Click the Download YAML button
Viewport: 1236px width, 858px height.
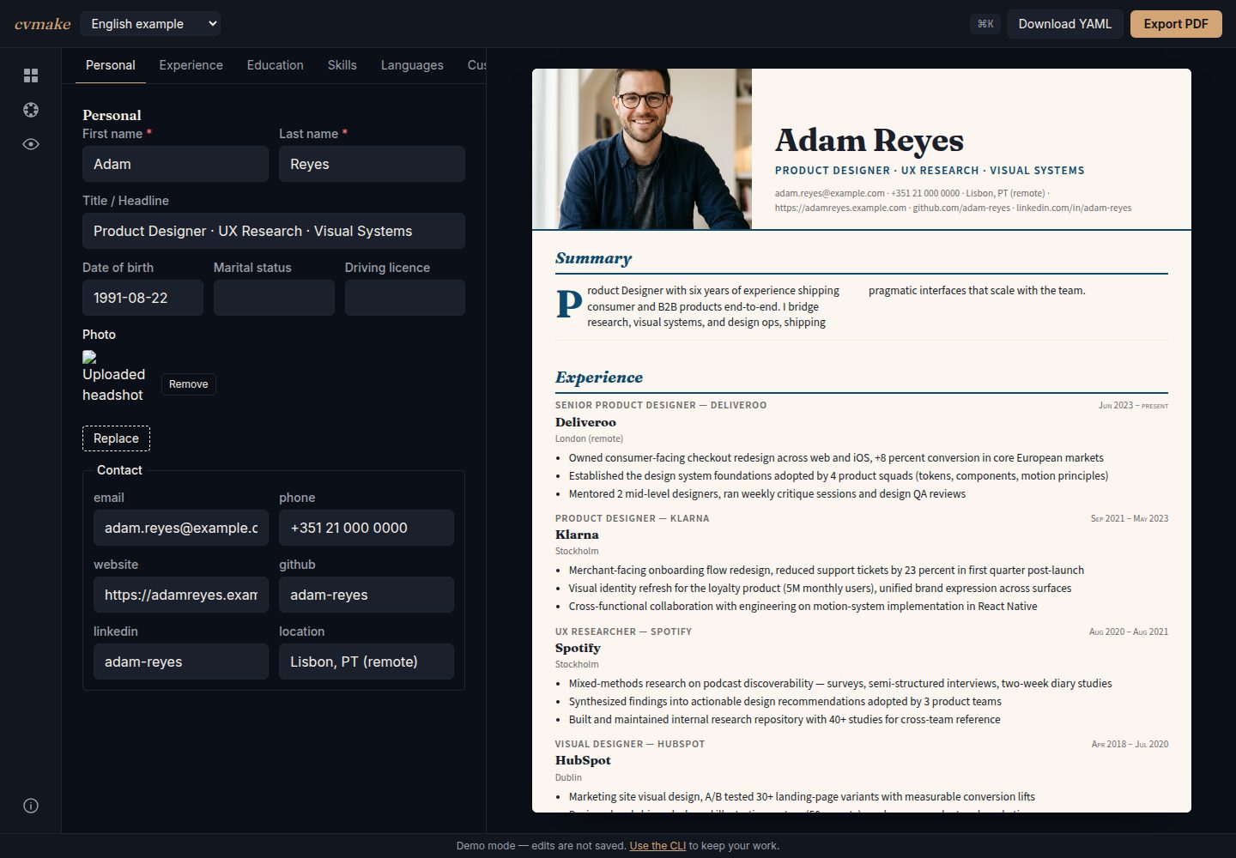click(x=1065, y=24)
